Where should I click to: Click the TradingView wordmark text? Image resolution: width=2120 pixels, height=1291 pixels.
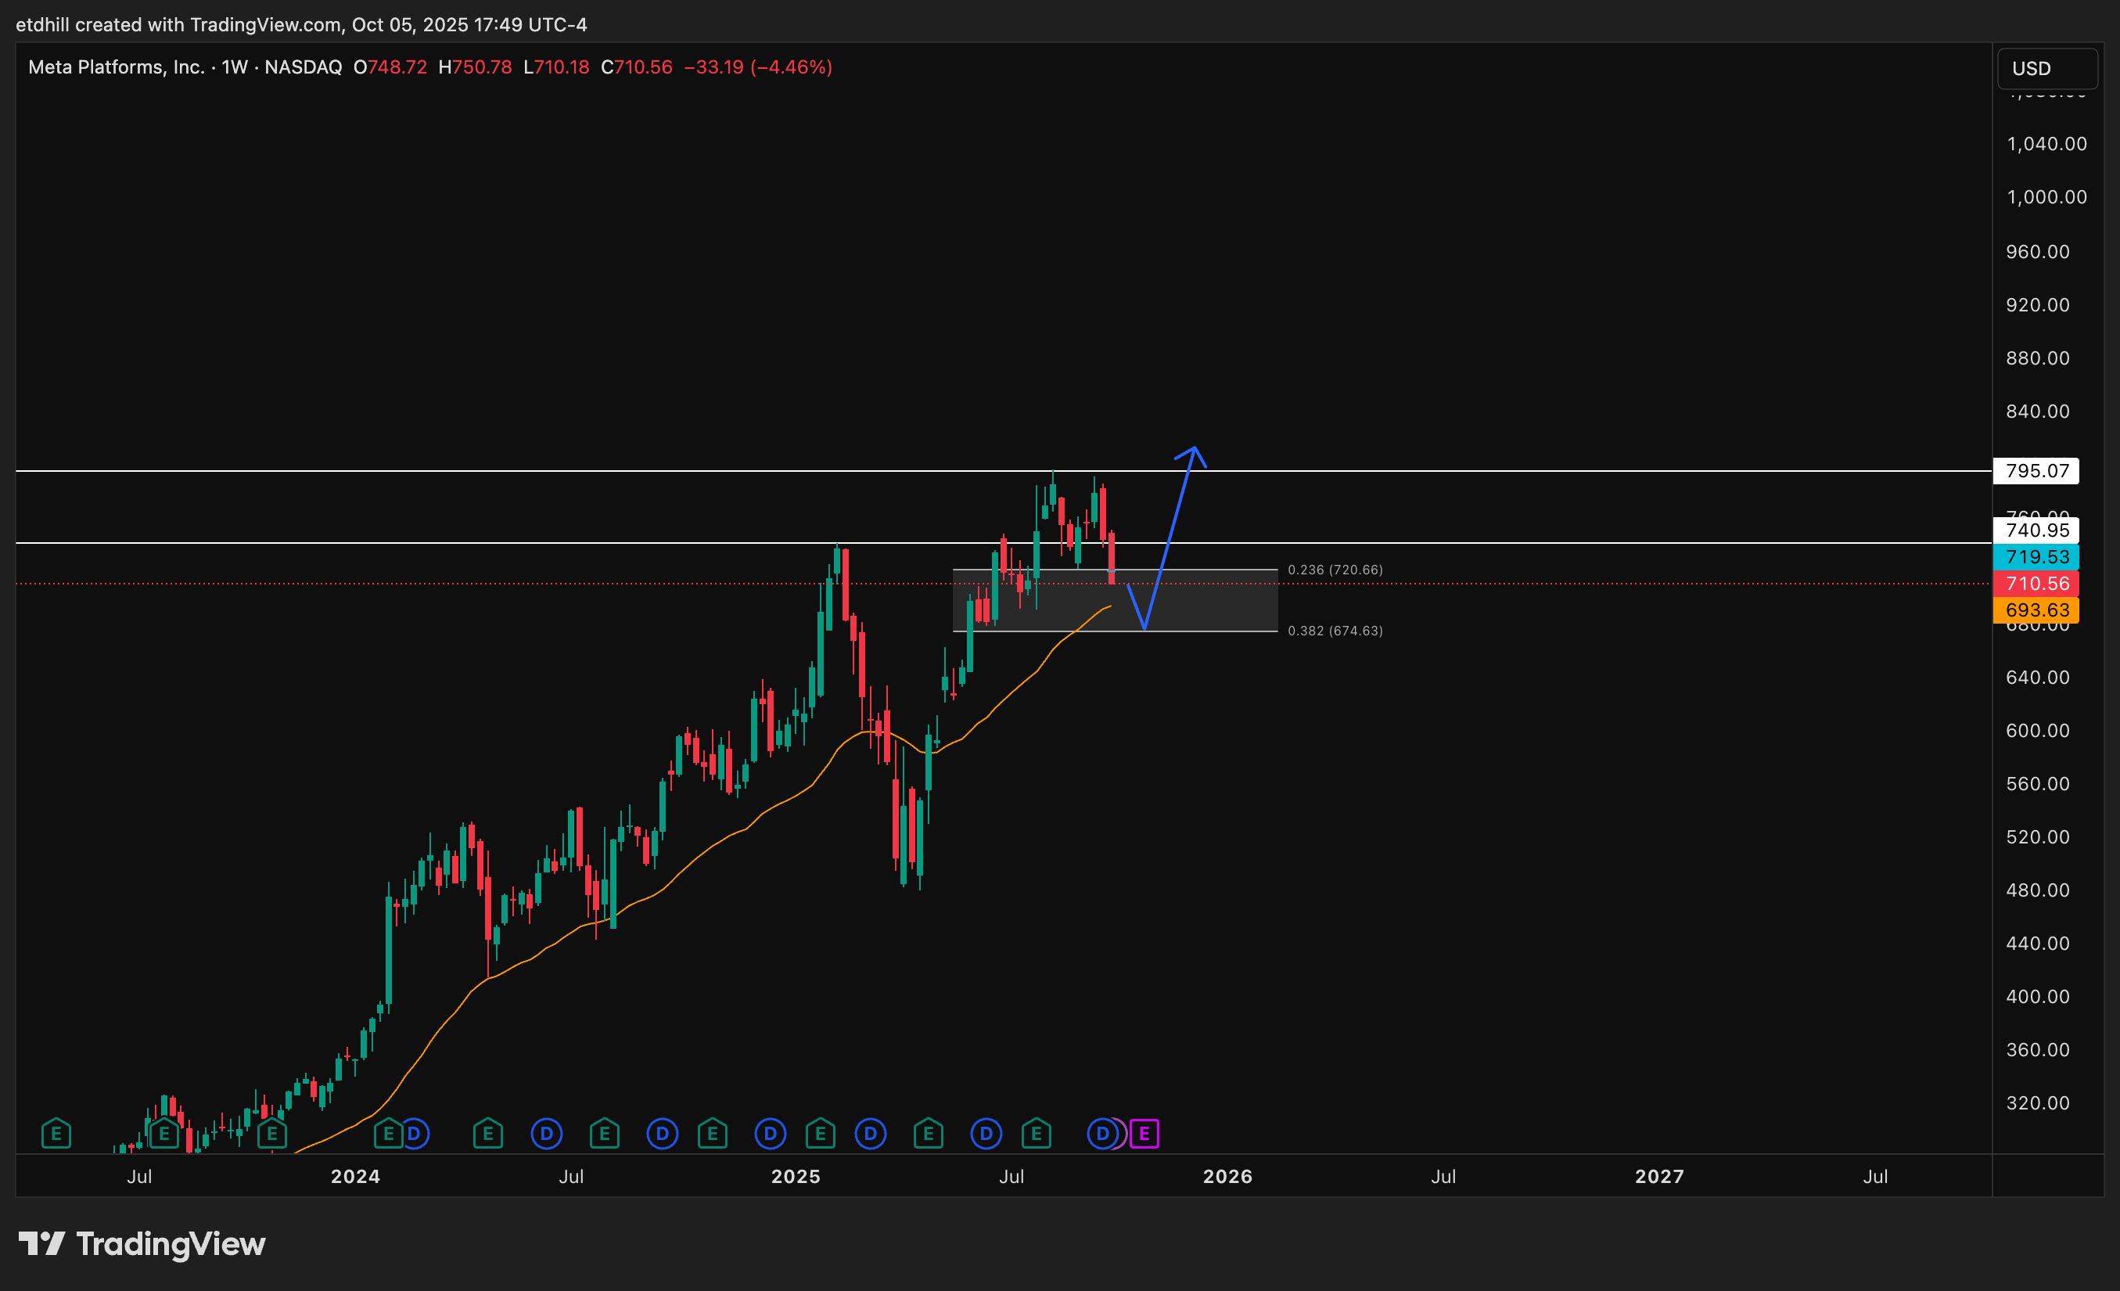[171, 1244]
